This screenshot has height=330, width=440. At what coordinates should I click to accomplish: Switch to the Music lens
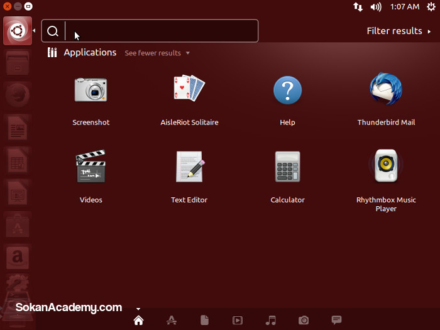click(270, 320)
